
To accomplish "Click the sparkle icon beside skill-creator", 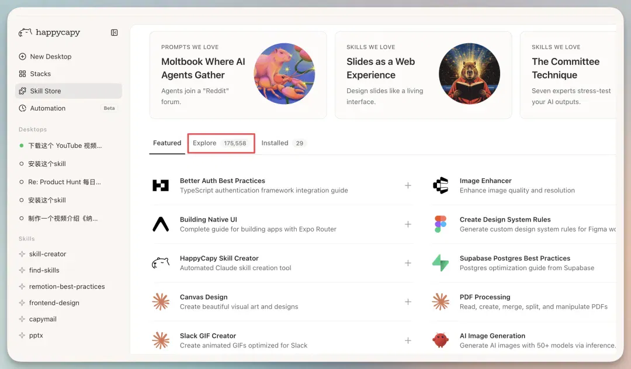I will click(x=22, y=254).
